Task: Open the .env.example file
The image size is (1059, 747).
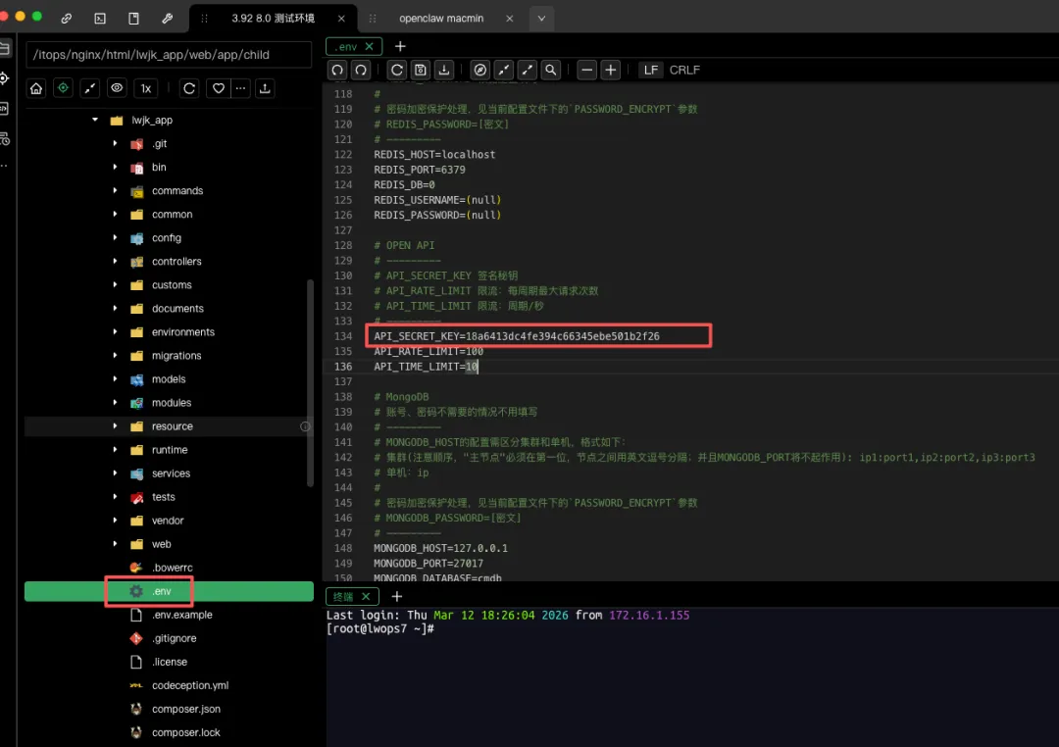Action: click(181, 616)
